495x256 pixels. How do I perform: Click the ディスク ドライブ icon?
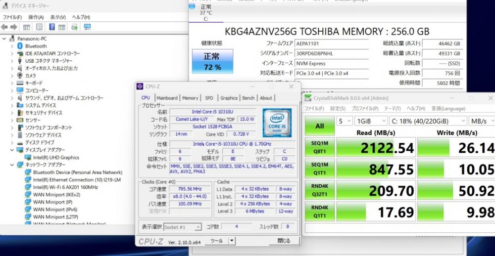tap(20, 142)
